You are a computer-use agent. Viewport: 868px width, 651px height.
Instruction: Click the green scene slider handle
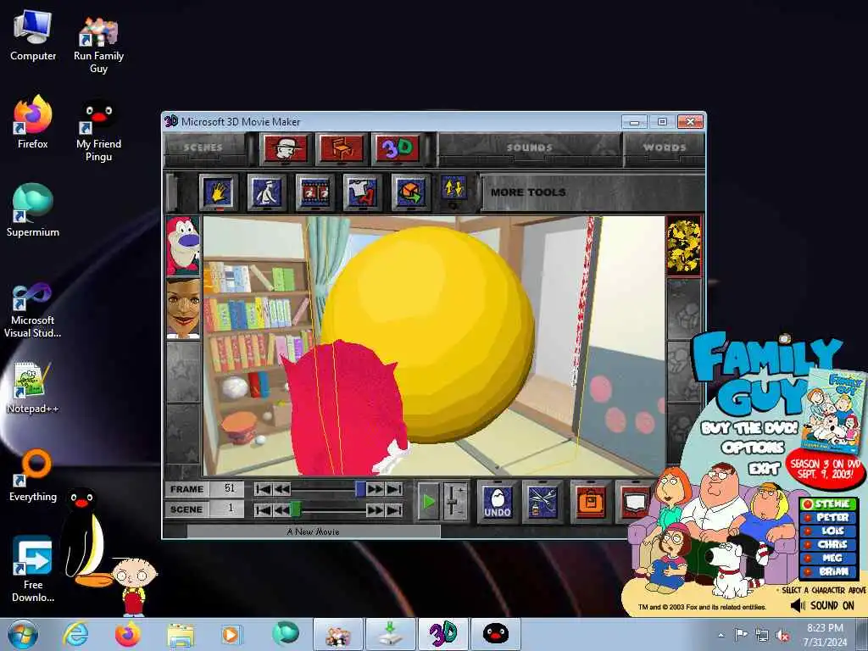[296, 509]
